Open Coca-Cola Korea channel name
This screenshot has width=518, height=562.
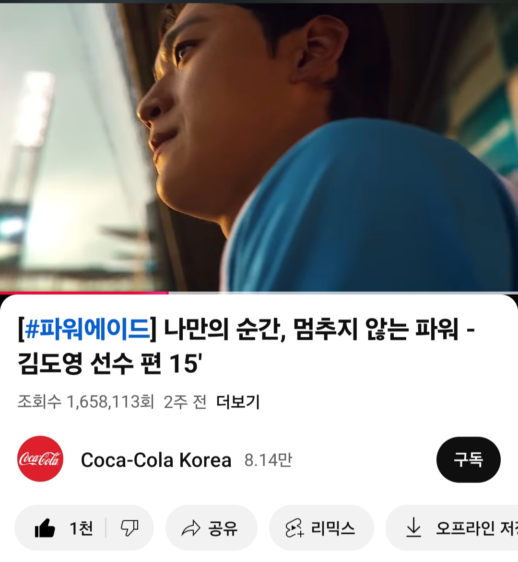[x=156, y=460]
